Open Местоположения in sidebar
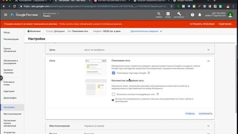 coord(12,114)
